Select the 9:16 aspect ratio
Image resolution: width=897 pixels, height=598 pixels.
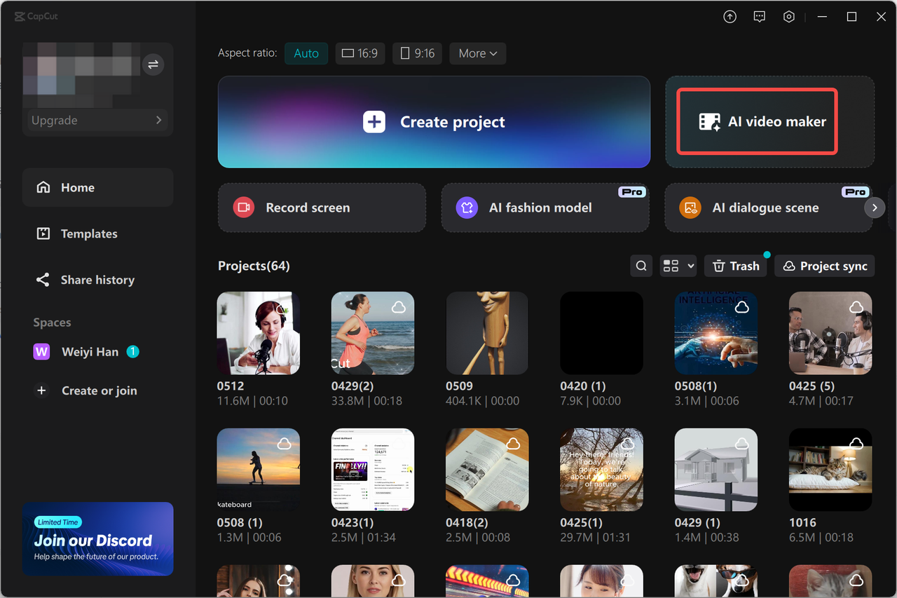[418, 53]
